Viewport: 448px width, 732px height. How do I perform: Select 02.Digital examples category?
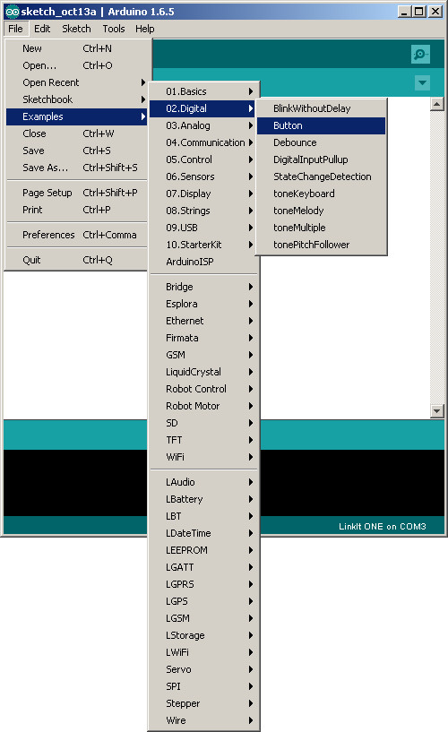tap(203, 108)
